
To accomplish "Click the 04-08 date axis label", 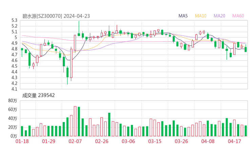I will pos(208,141).
